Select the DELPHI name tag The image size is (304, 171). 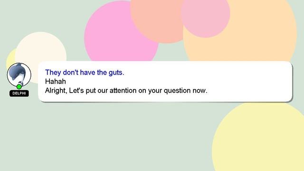[19, 93]
